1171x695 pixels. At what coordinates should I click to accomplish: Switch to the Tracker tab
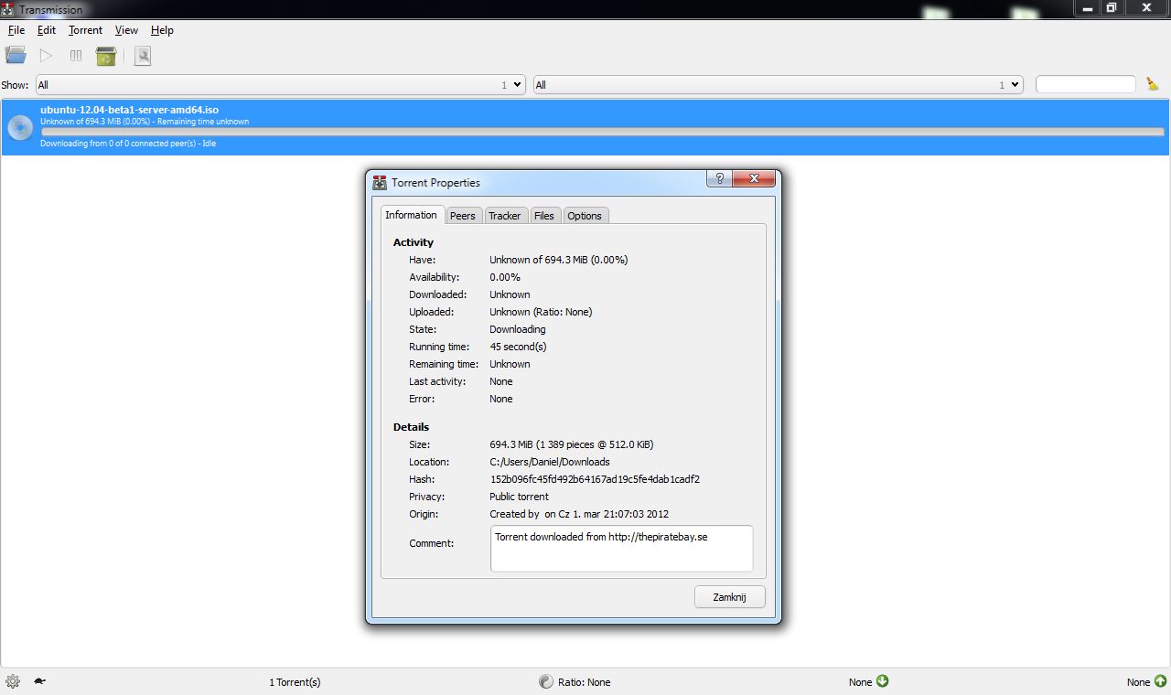[504, 216]
